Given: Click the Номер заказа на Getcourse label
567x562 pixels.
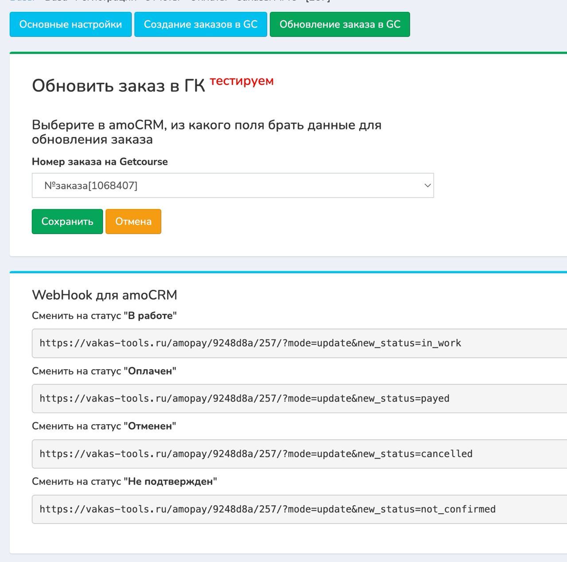Looking at the screenshot, I should click(100, 162).
